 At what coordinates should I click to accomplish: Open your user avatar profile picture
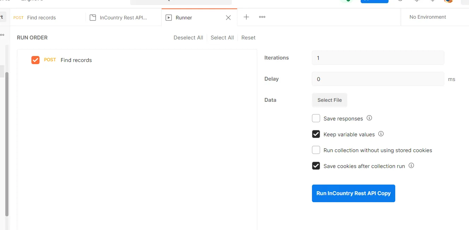tap(448, 2)
